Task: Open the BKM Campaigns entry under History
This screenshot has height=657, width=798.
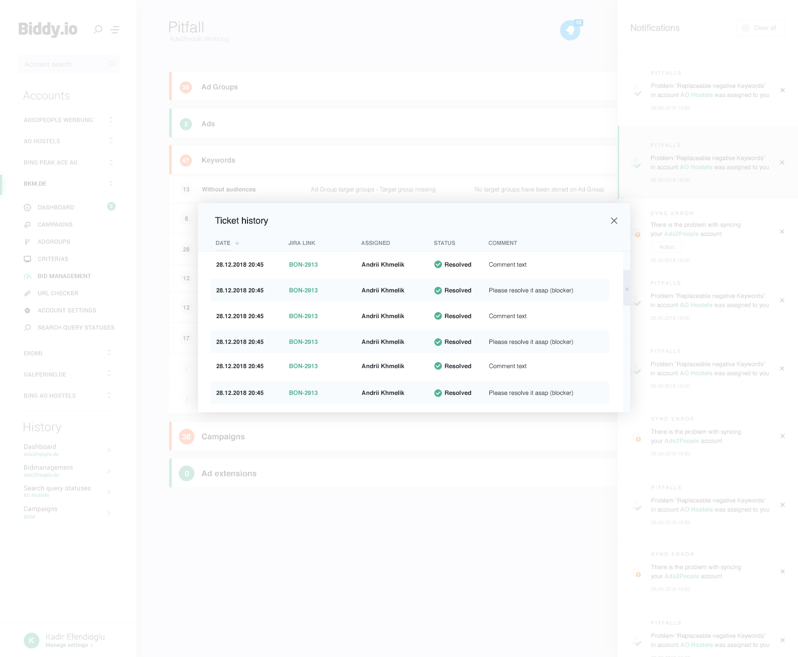Action: [x=67, y=513]
